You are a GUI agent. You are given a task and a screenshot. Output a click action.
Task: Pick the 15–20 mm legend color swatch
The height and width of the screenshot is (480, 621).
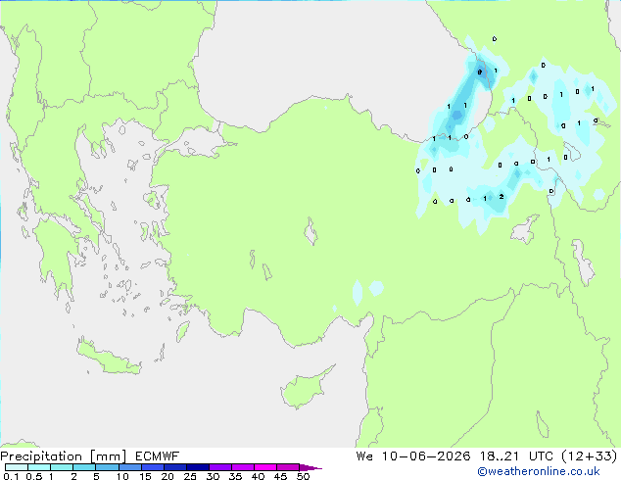[x=152, y=467]
